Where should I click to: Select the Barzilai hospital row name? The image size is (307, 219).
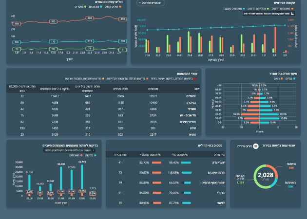click(221, 193)
